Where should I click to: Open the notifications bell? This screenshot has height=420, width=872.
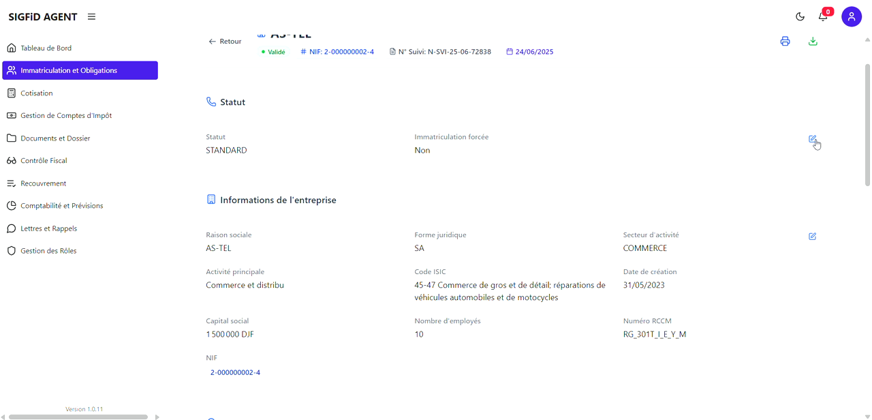pos(823,17)
